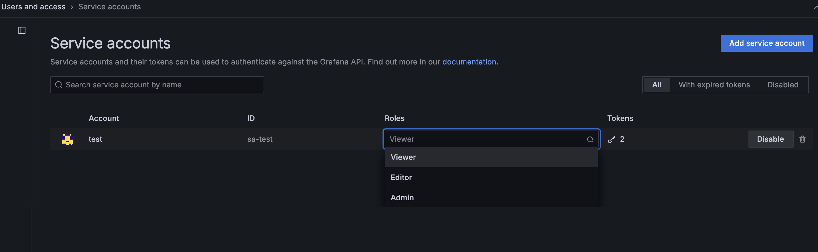
Task: Show only disabled service accounts
Action: 783,84
